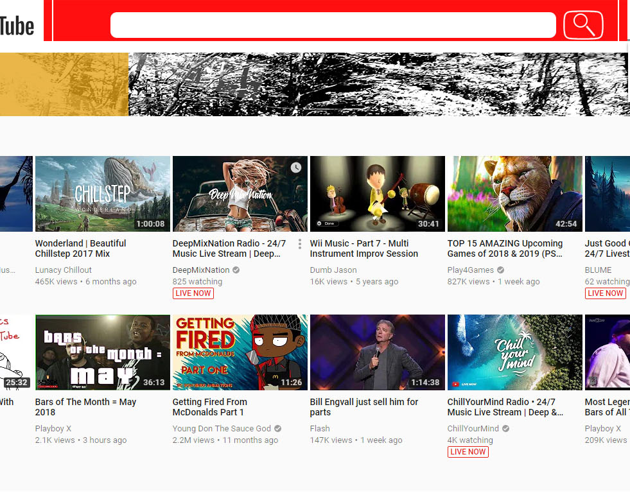Open the Wii Music Part 7 thumbnail

[377, 194]
